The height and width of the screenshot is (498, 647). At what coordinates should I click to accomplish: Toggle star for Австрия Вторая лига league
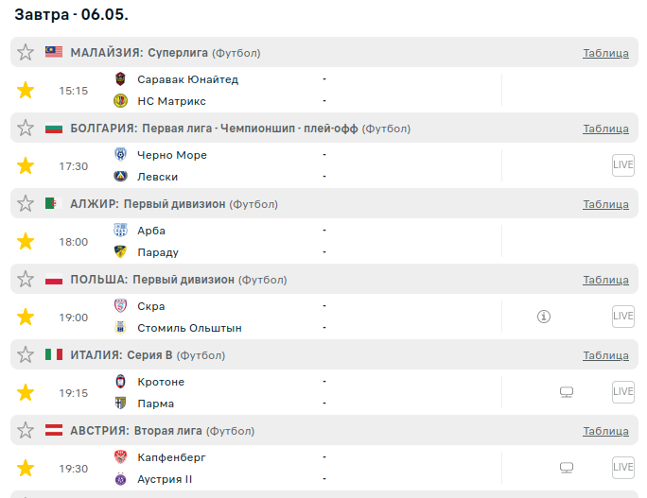click(26, 430)
